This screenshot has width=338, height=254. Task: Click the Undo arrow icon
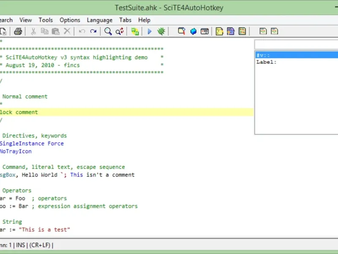click(x=82, y=31)
